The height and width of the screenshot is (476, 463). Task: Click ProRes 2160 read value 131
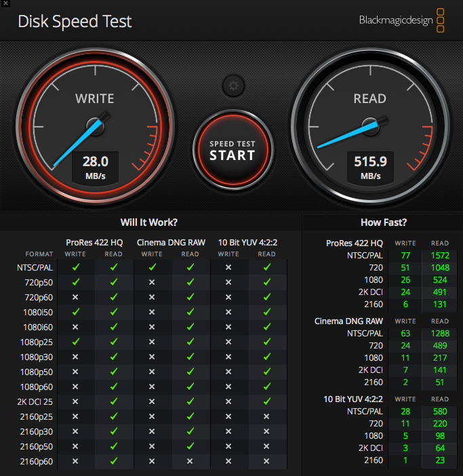pos(440,304)
